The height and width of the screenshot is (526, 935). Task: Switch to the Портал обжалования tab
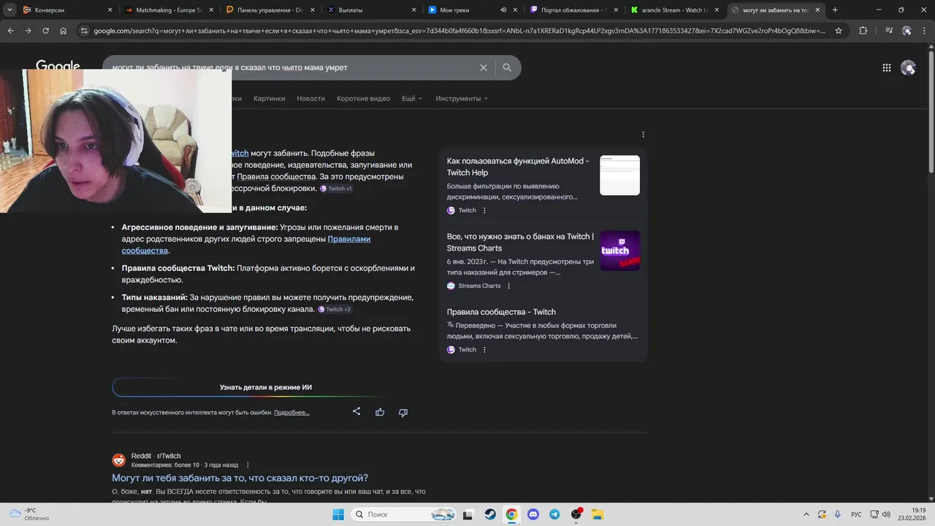[573, 10]
